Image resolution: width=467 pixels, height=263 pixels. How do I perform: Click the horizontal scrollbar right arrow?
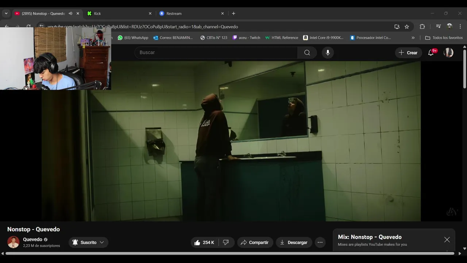click(460, 254)
